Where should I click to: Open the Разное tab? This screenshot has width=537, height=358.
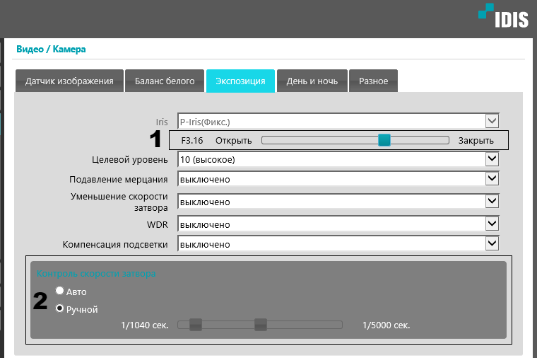tap(373, 81)
